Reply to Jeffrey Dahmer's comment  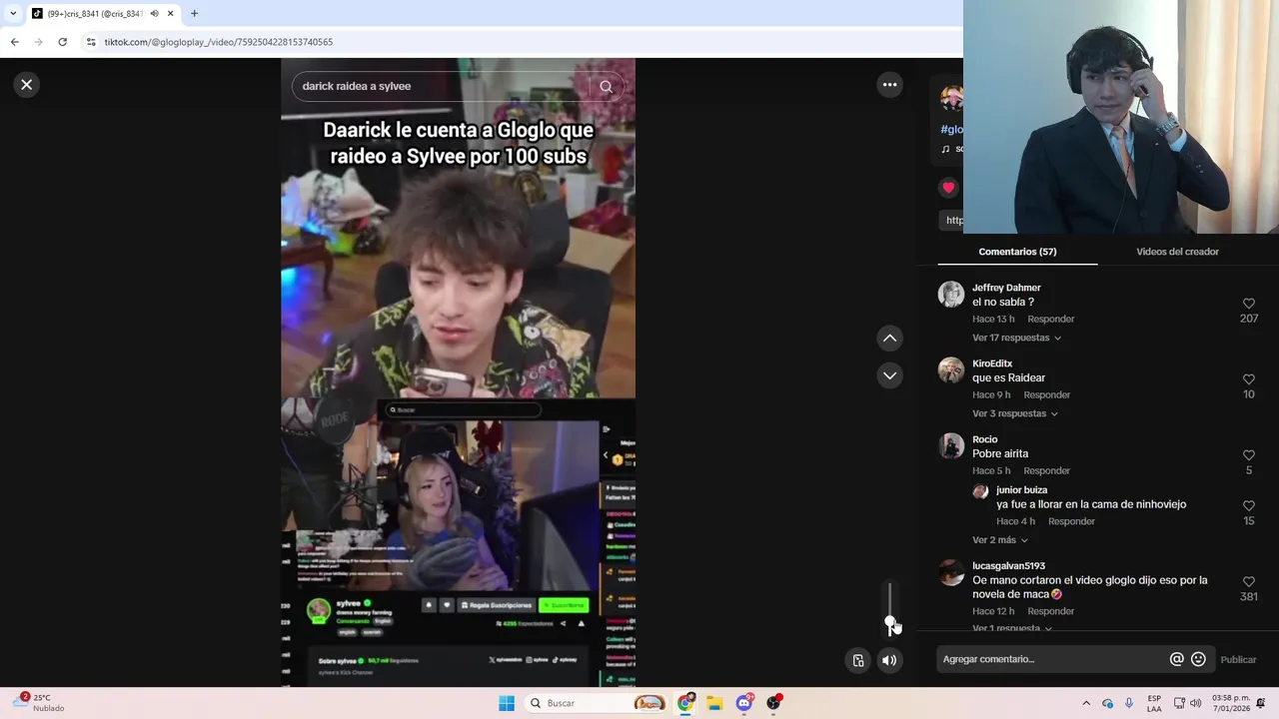1051,320
